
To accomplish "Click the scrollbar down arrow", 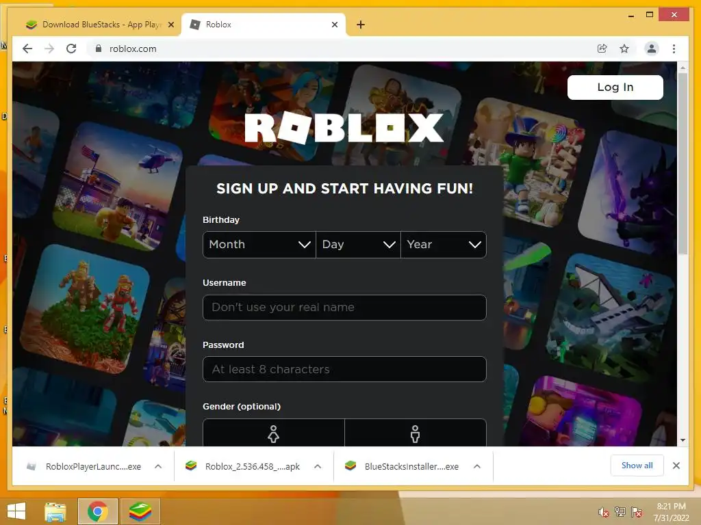I will click(x=683, y=440).
